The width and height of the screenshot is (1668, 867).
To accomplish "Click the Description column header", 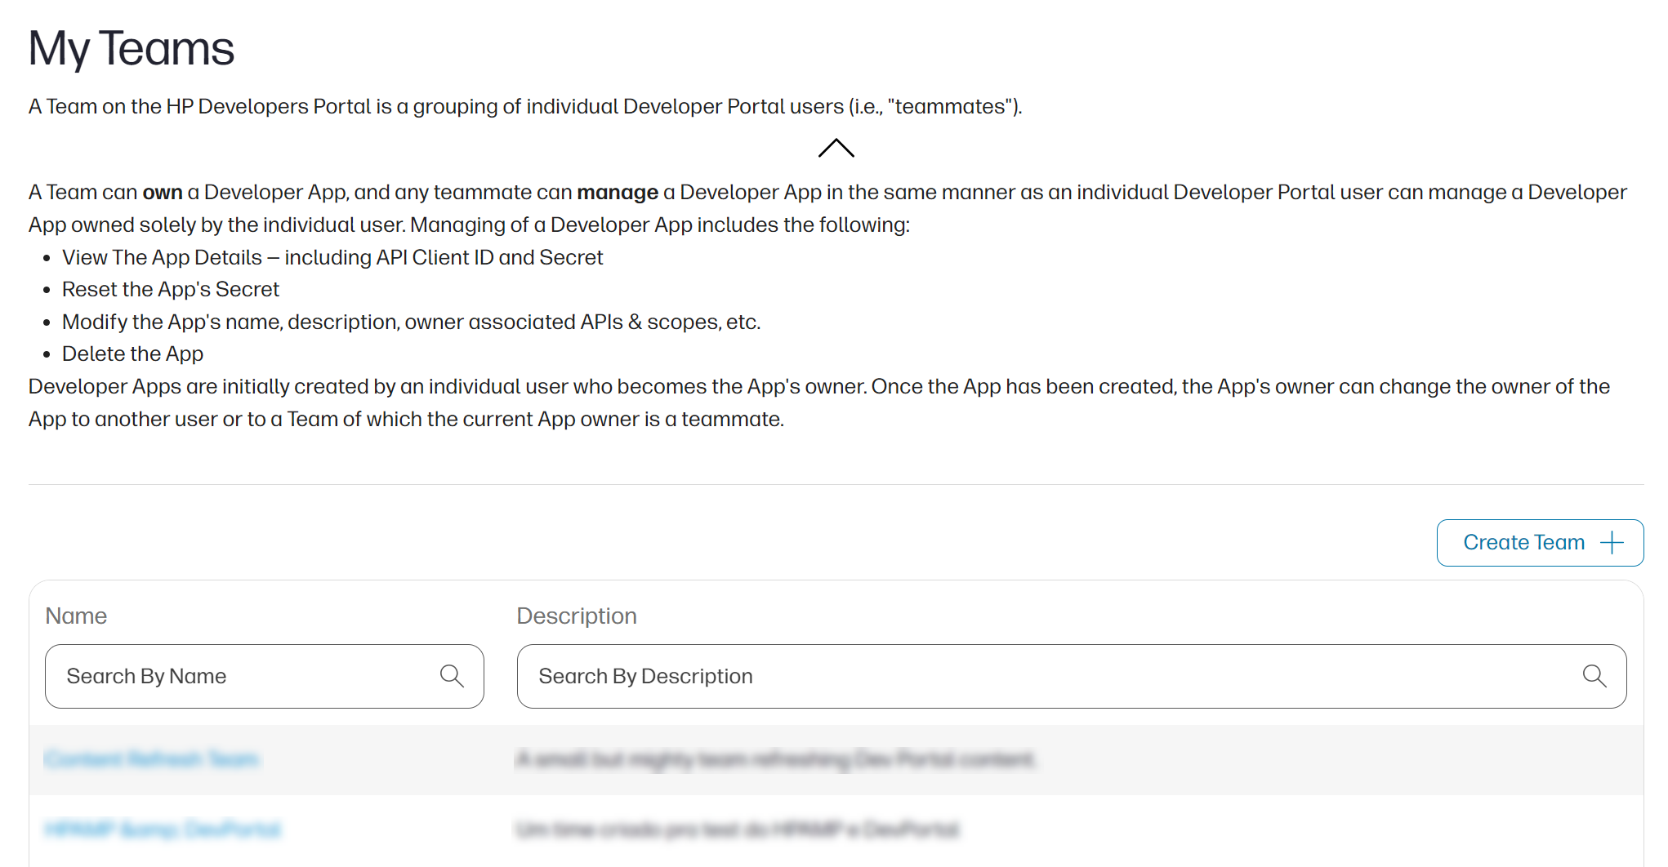I will (x=577, y=616).
